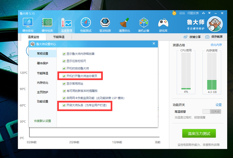Open 性能测试 performance test icon

click(x=86, y=24)
